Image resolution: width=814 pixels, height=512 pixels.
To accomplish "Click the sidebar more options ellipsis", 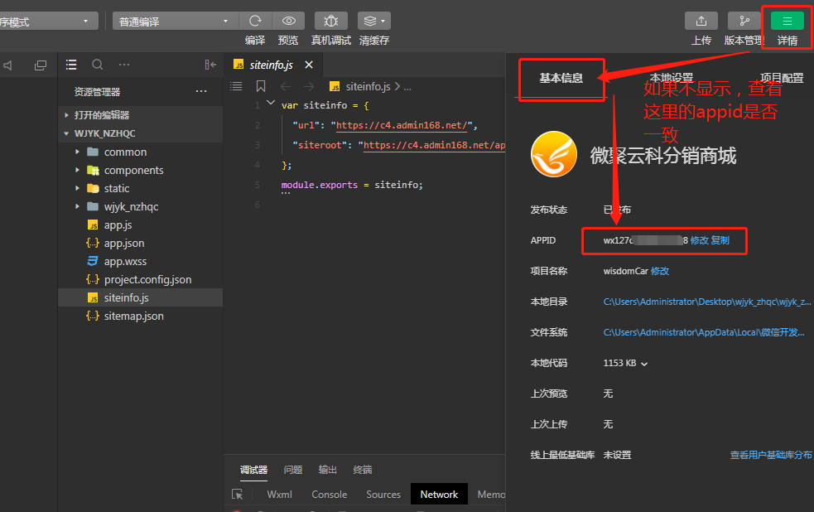I will (x=124, y=65).
